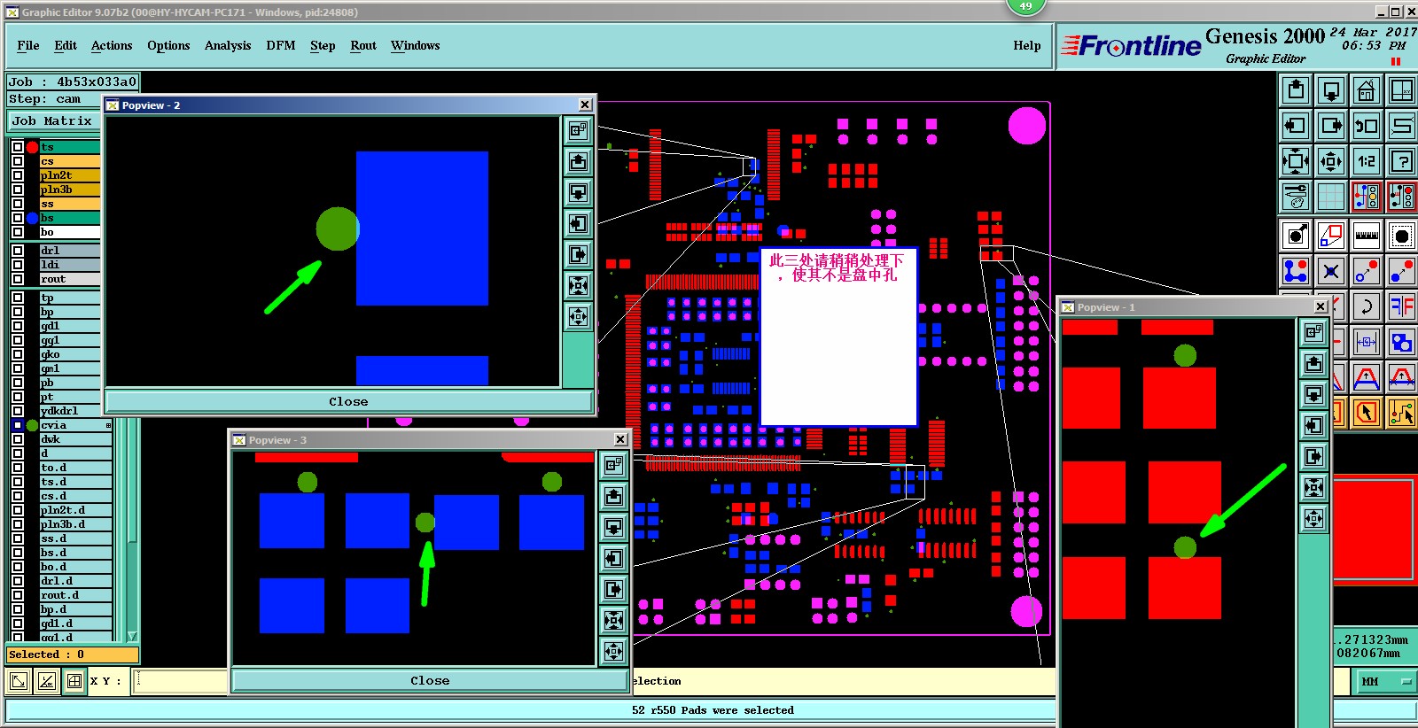Click the black dot with arrow icon
The height and width of the screenshot is (728, 1418).
click(x=1296, y=236)
